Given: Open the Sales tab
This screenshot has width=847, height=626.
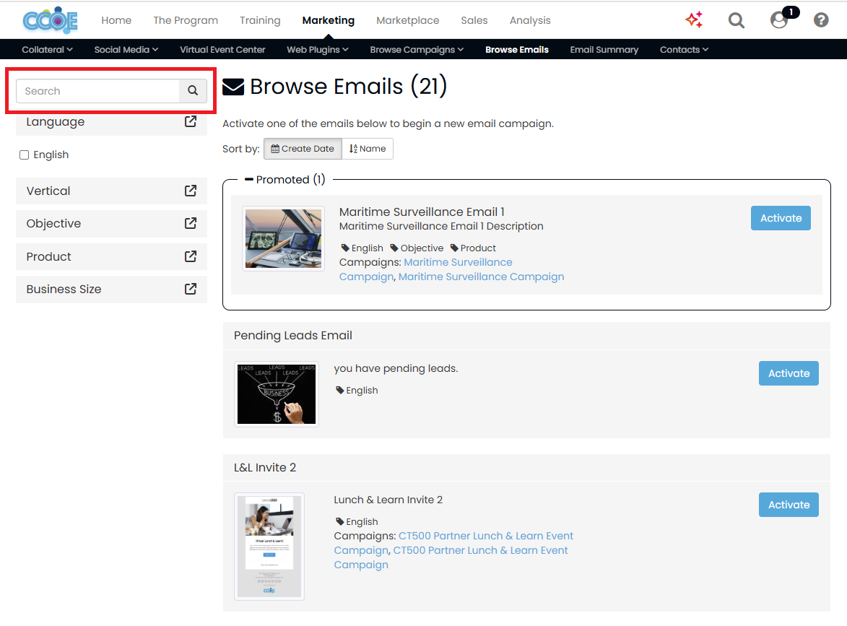Looking at the screenshot, I should click(474, 20).
